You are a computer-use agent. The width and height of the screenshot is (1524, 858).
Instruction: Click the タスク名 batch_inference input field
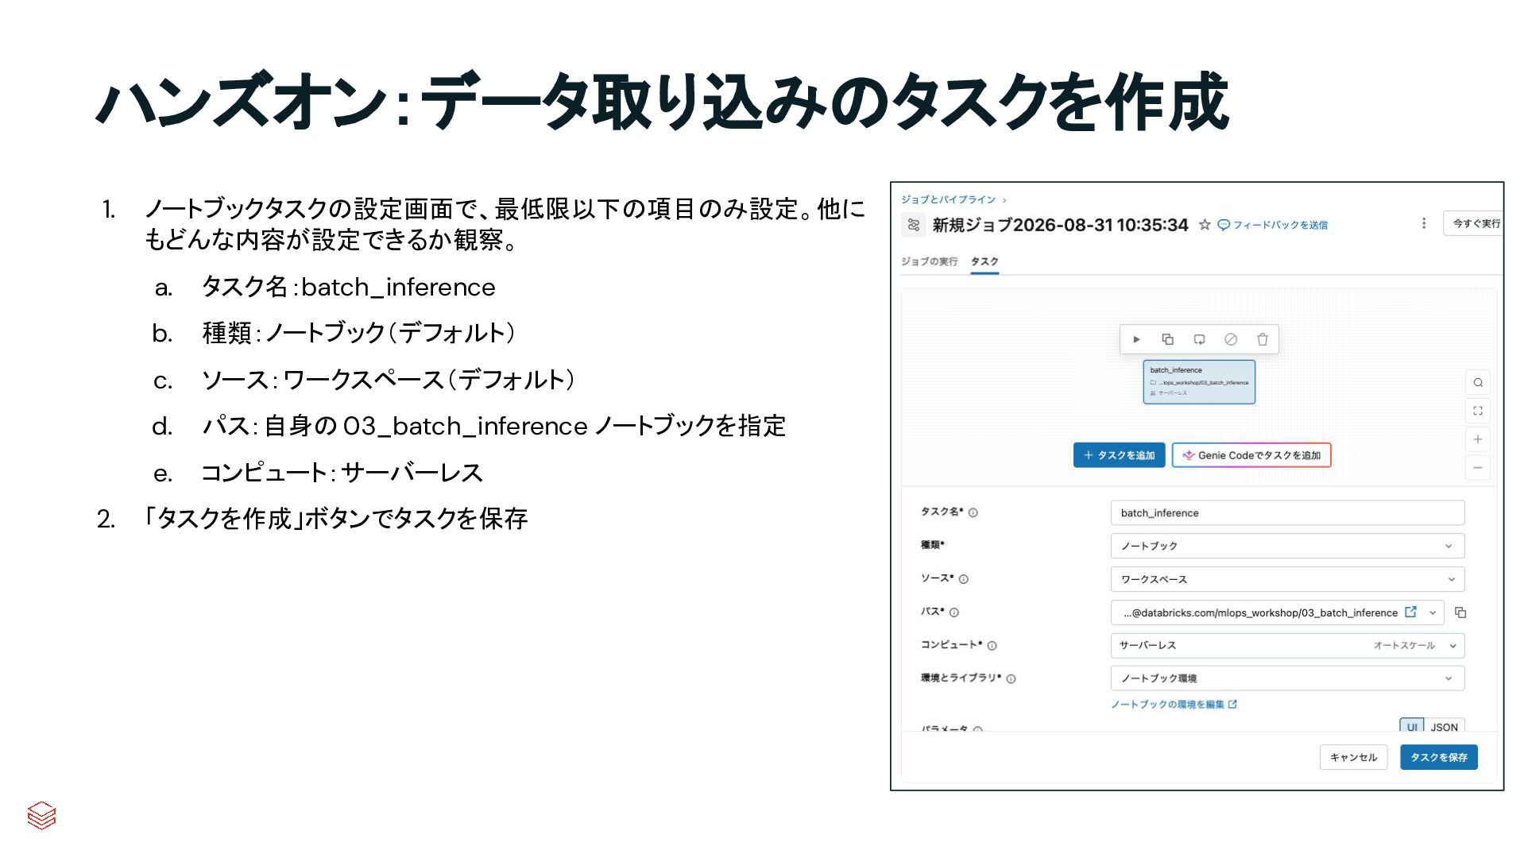(1287, 512)
